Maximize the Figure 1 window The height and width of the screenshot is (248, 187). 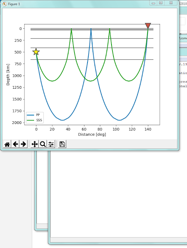coord(161,3)
